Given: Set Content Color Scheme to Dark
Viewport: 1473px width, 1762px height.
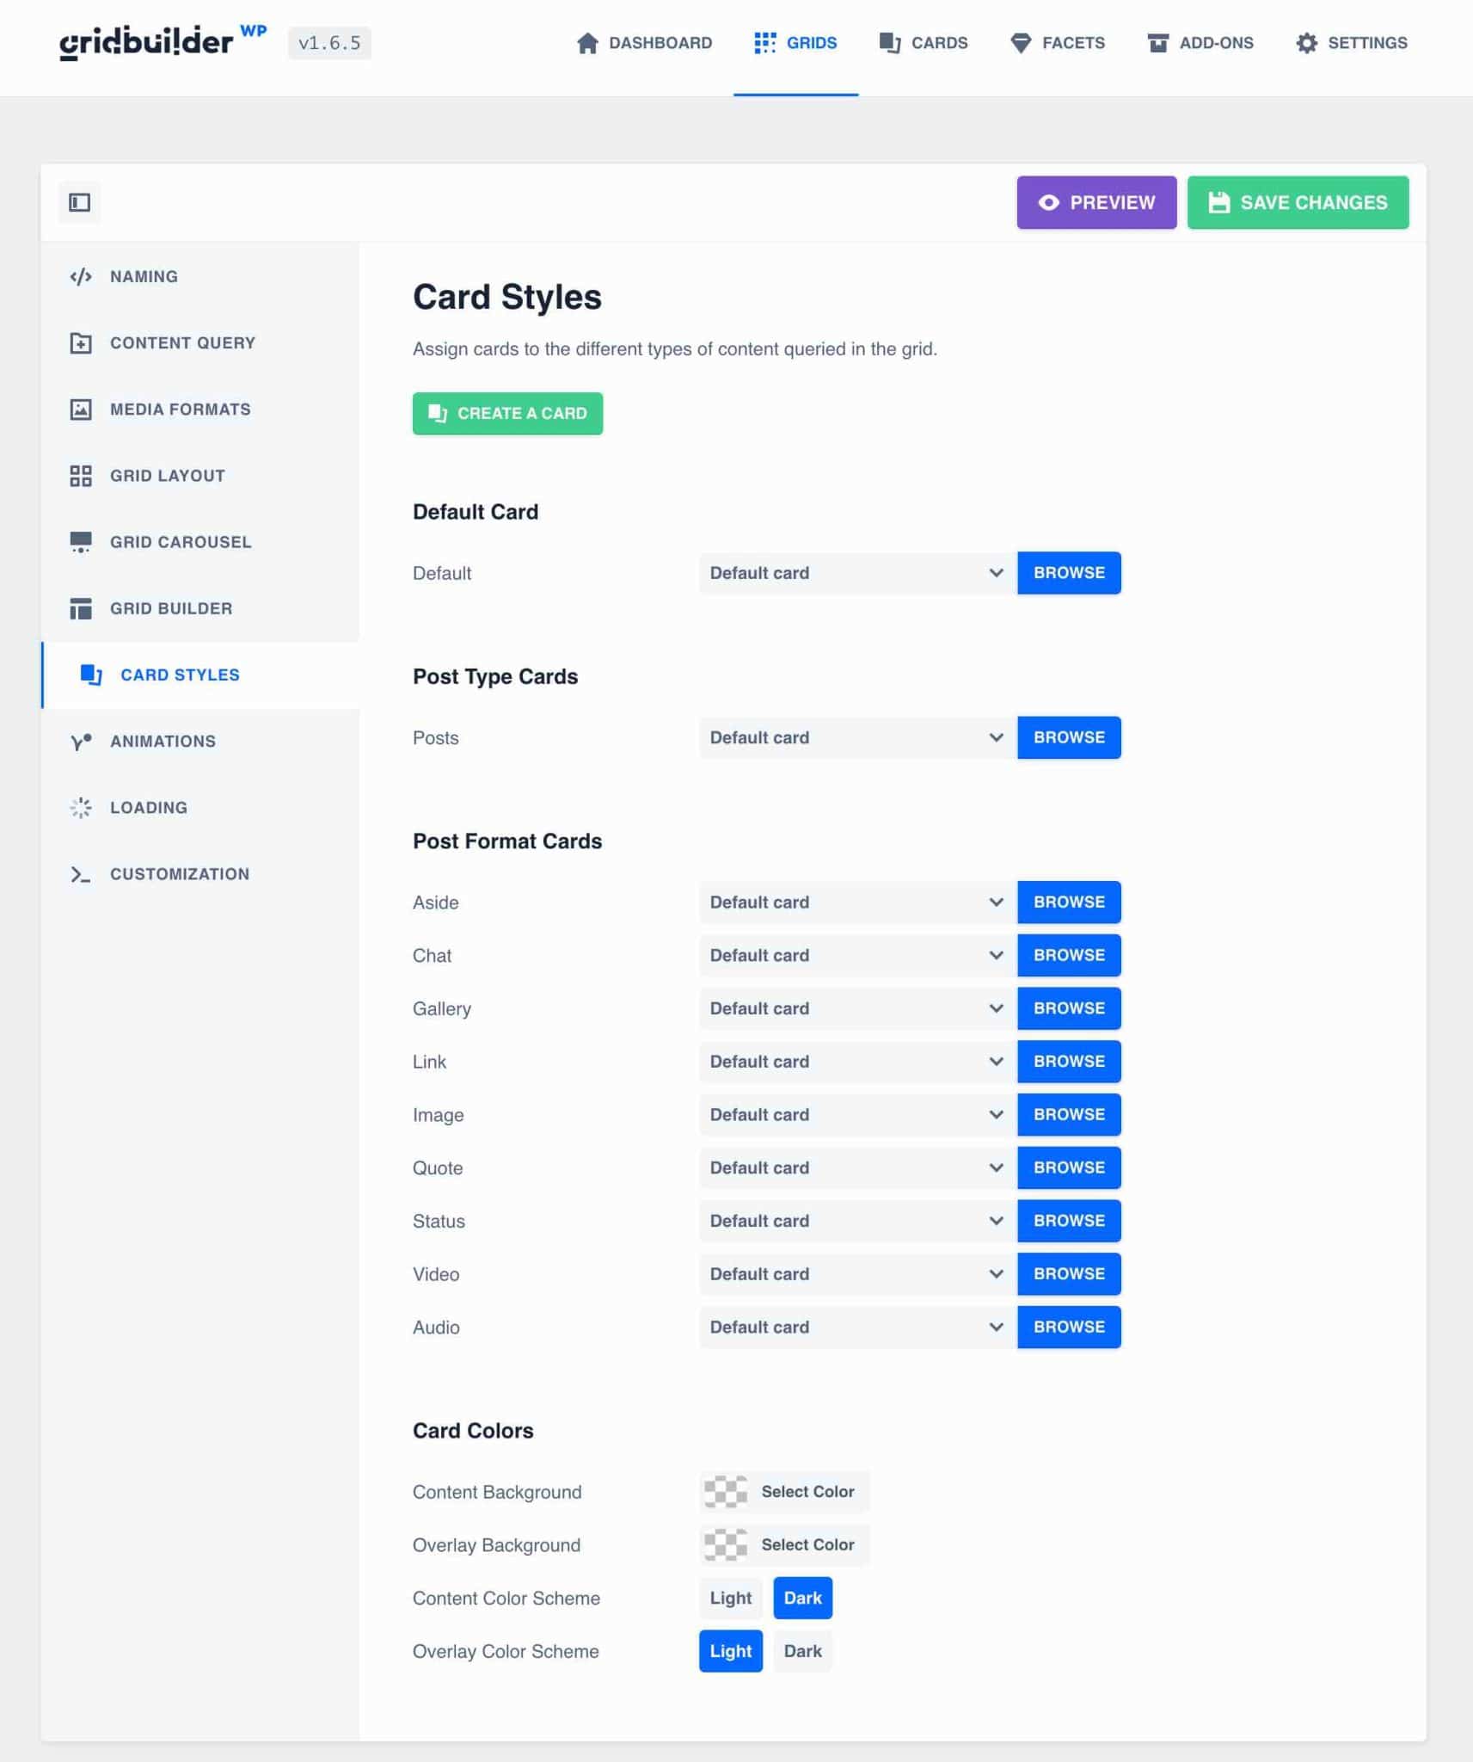Looking at the screenshot, I should point(802,1599).
